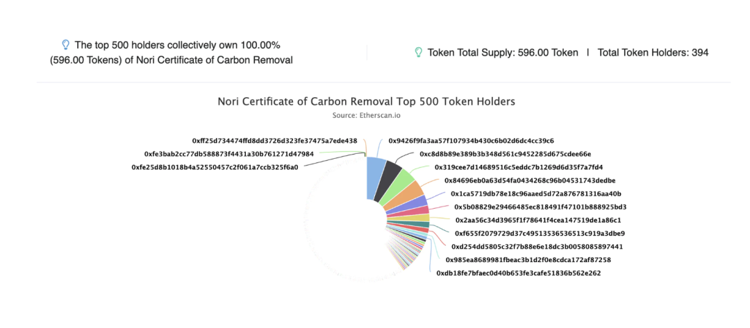Click the green lightbulb icon beside Token Total Supply
Screen dimensions: 750x328
click(419, 52)
